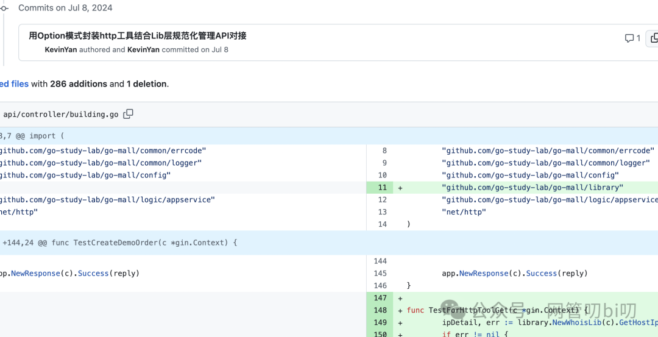Open the commit comments icon showing 1
The height and width of the screenshot is (337, 658).
tap(632, 38)
